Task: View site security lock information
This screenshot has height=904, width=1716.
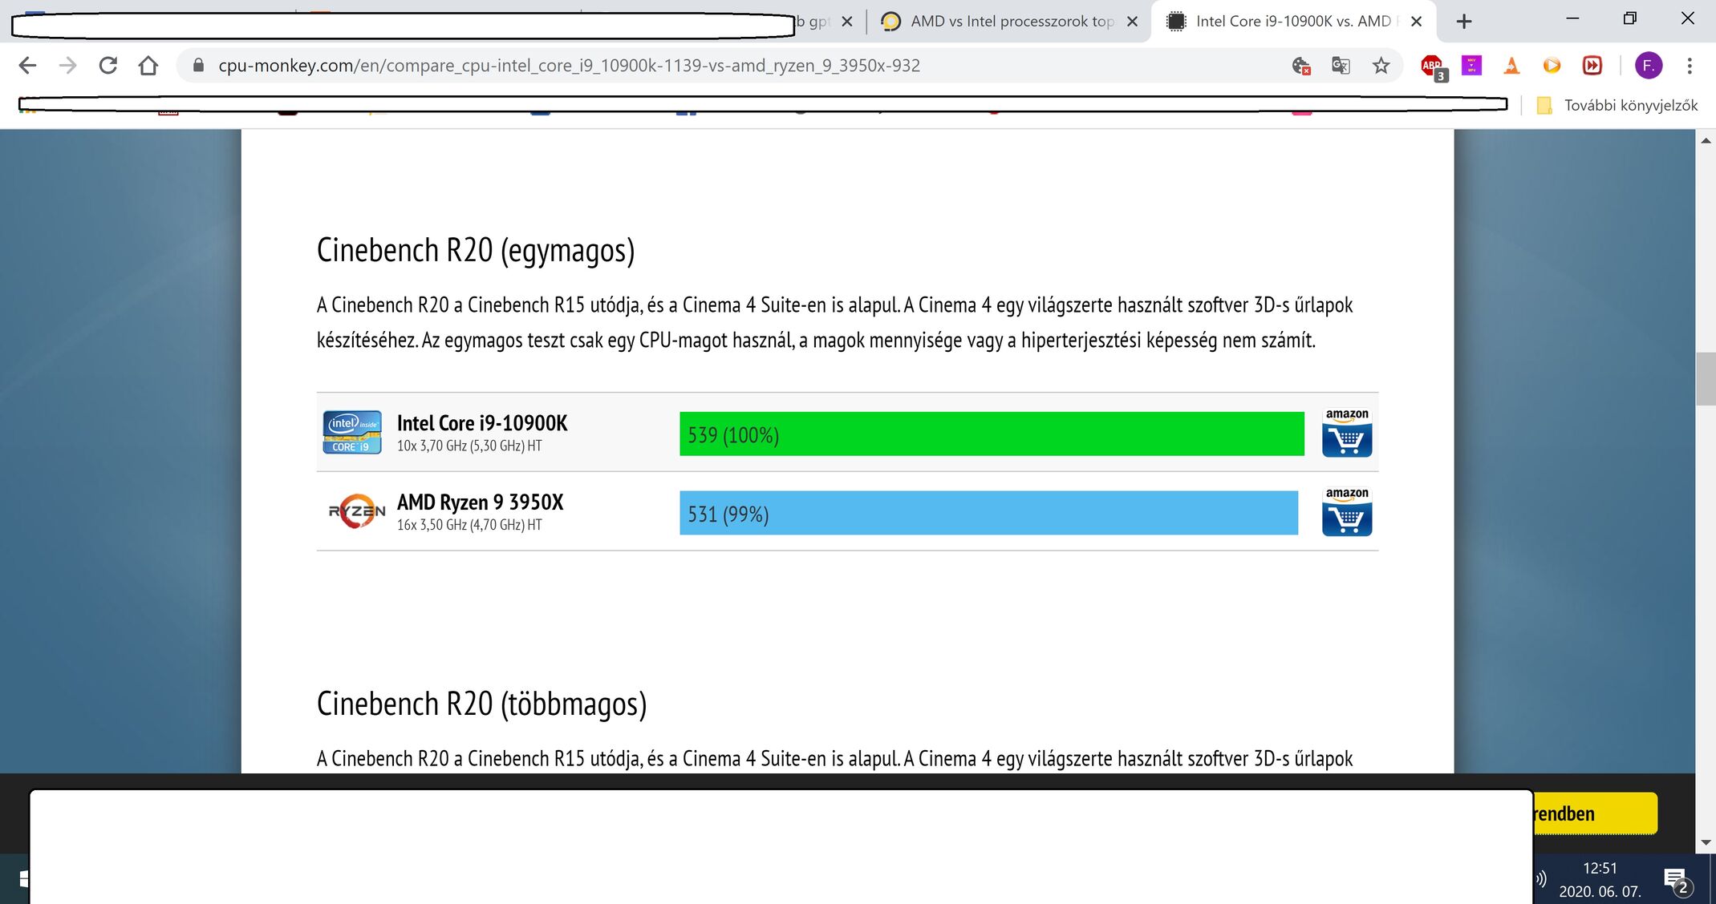Action: pos(198,66)
